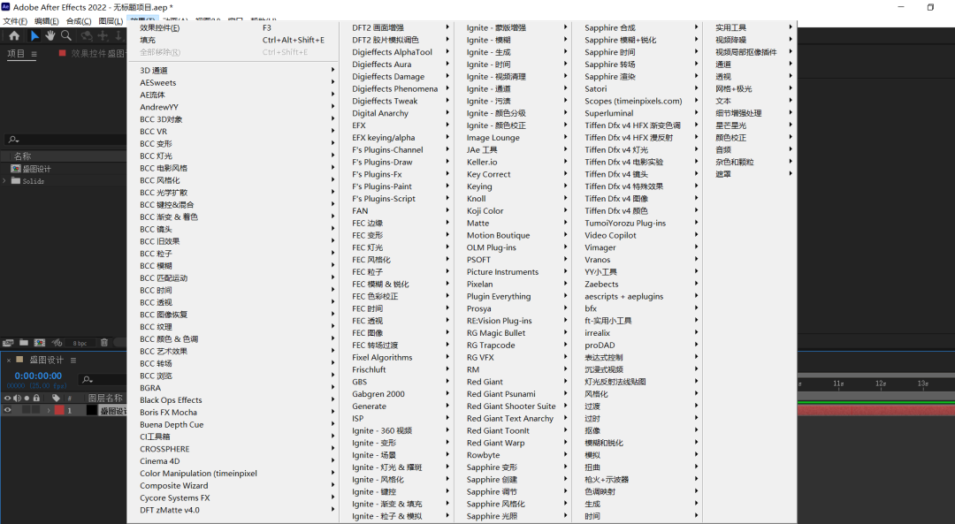Viewport: 955px width, 524px height.
Task: Open the Digital Anarchy submenu
Action: click(x=396, y=113)
